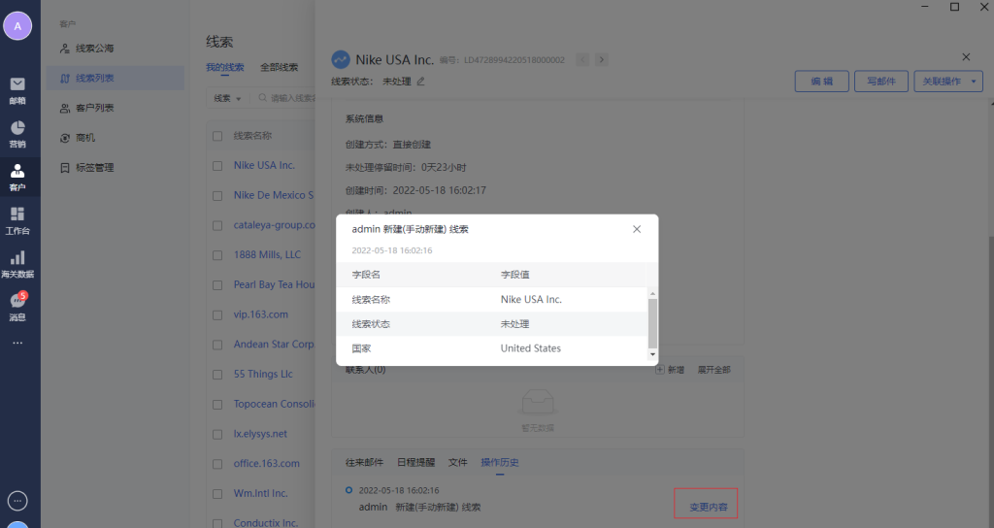Image resolution: width=994 pixels, height=528 pixels.
Task: Open the 线索 search type dropdown
Action: pyautogui.click(x=228, y=98)
